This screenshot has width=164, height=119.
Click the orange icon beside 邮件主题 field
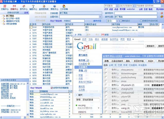162,17
